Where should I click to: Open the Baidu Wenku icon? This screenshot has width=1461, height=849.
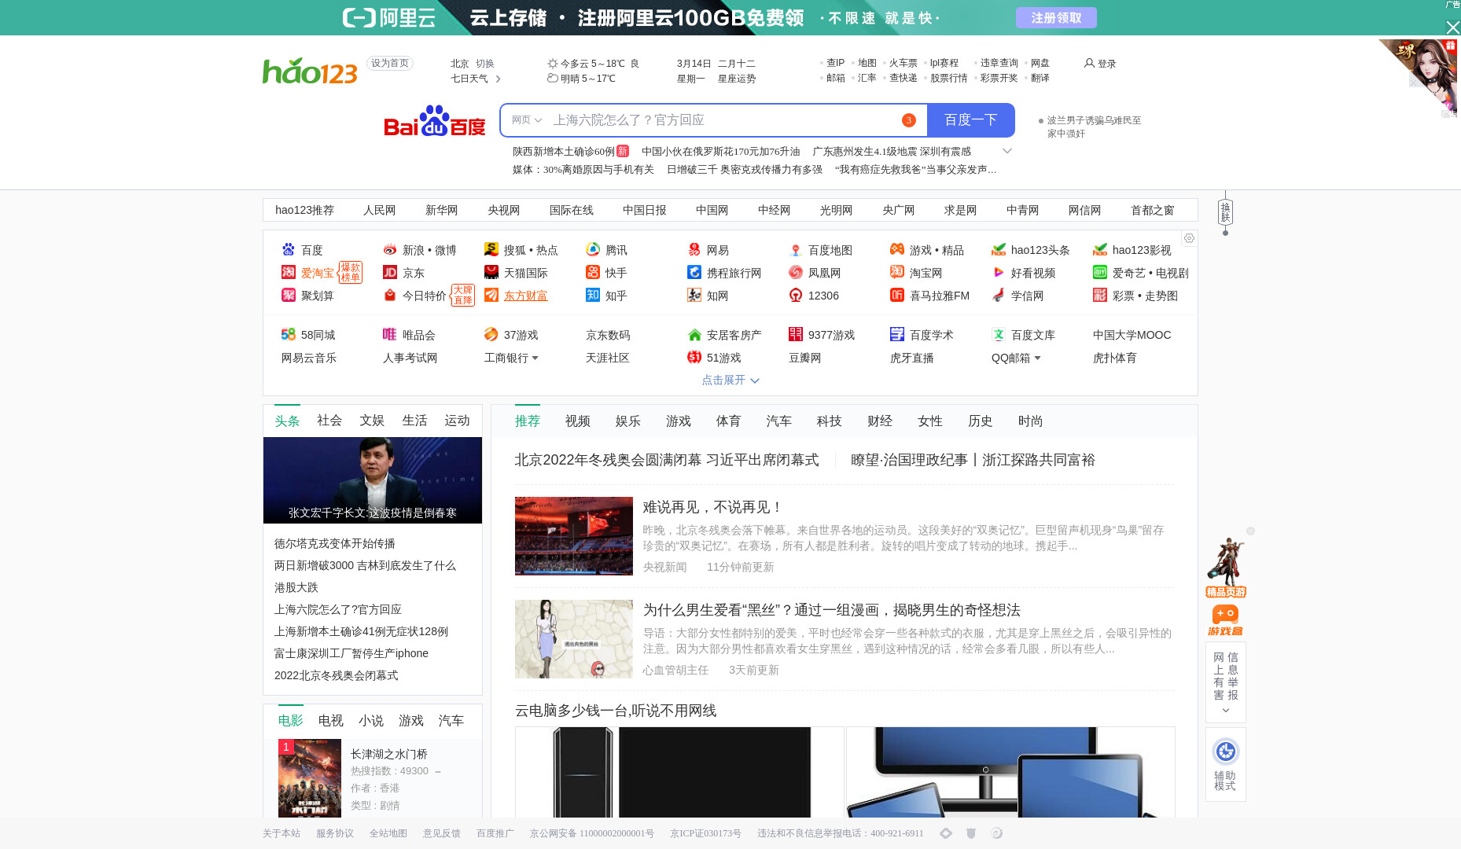click(999, 335)
